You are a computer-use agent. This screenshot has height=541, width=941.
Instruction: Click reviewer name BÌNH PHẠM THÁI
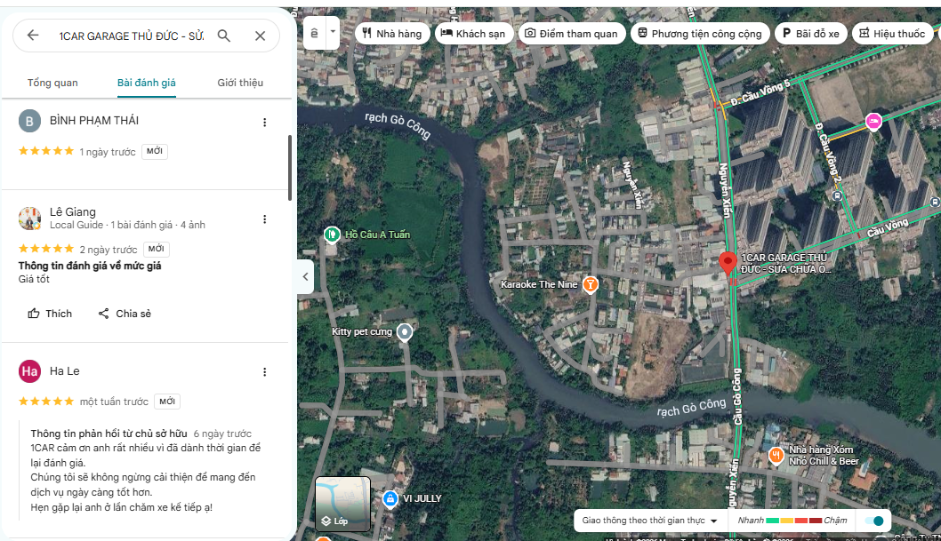94,121
